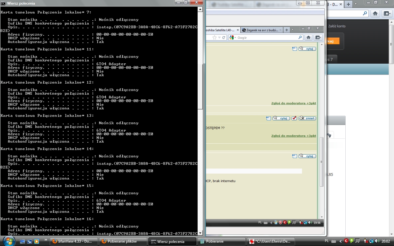
Task: Open the Załóż konto link
Action: 337,26
